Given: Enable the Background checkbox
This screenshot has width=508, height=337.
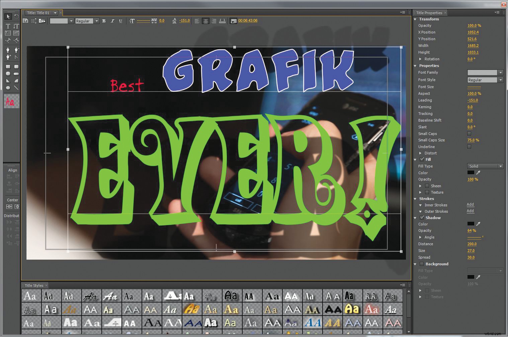Looking at the screenshot, I should click(x=422, y=264).
